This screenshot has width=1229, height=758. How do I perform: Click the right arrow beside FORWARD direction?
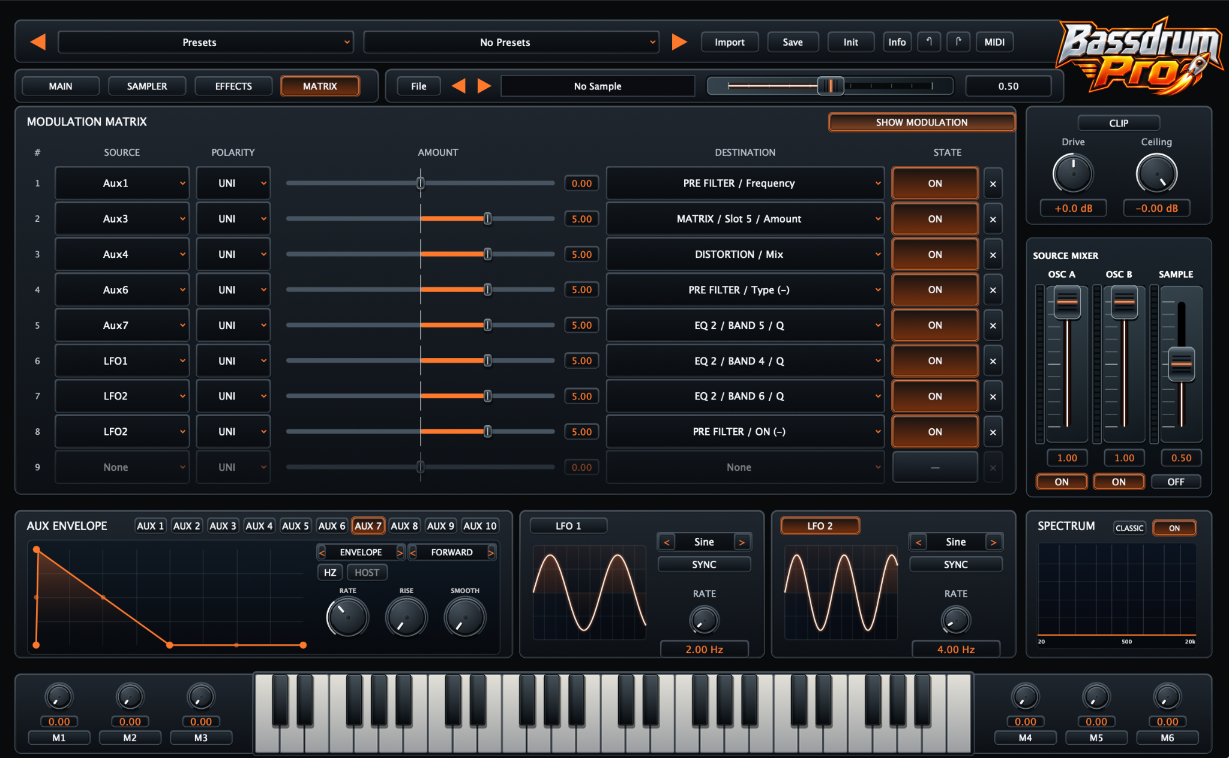[491, 552]
